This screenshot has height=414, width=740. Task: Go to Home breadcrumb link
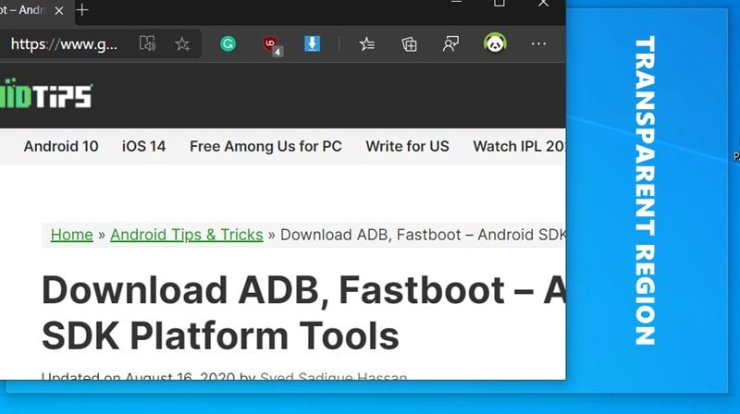tap(72, 235)
